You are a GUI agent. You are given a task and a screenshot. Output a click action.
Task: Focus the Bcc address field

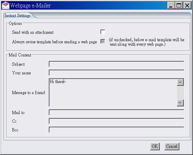tap(116, 130)
